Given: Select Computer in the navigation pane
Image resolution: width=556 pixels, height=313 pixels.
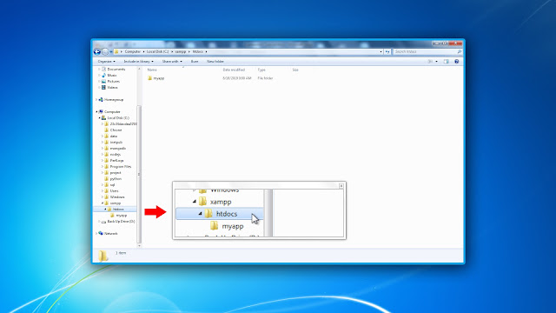Looking at the screenshot, I should pos(109,112).
